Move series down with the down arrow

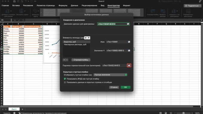click(89, 38)
